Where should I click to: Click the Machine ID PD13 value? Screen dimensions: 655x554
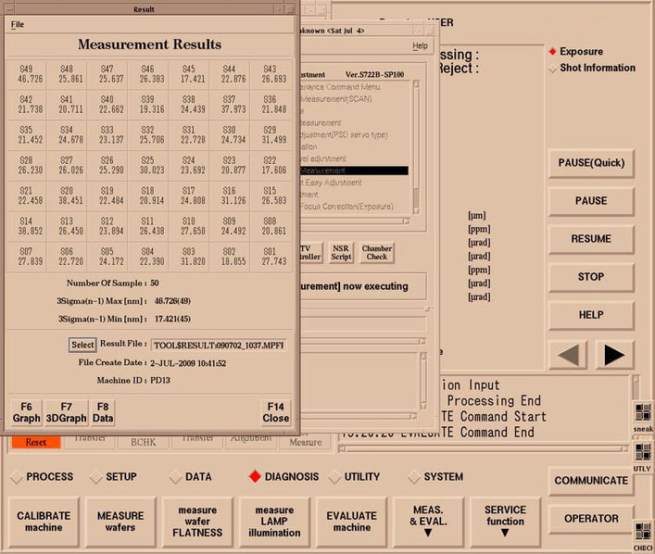click(x=160, y=380)
